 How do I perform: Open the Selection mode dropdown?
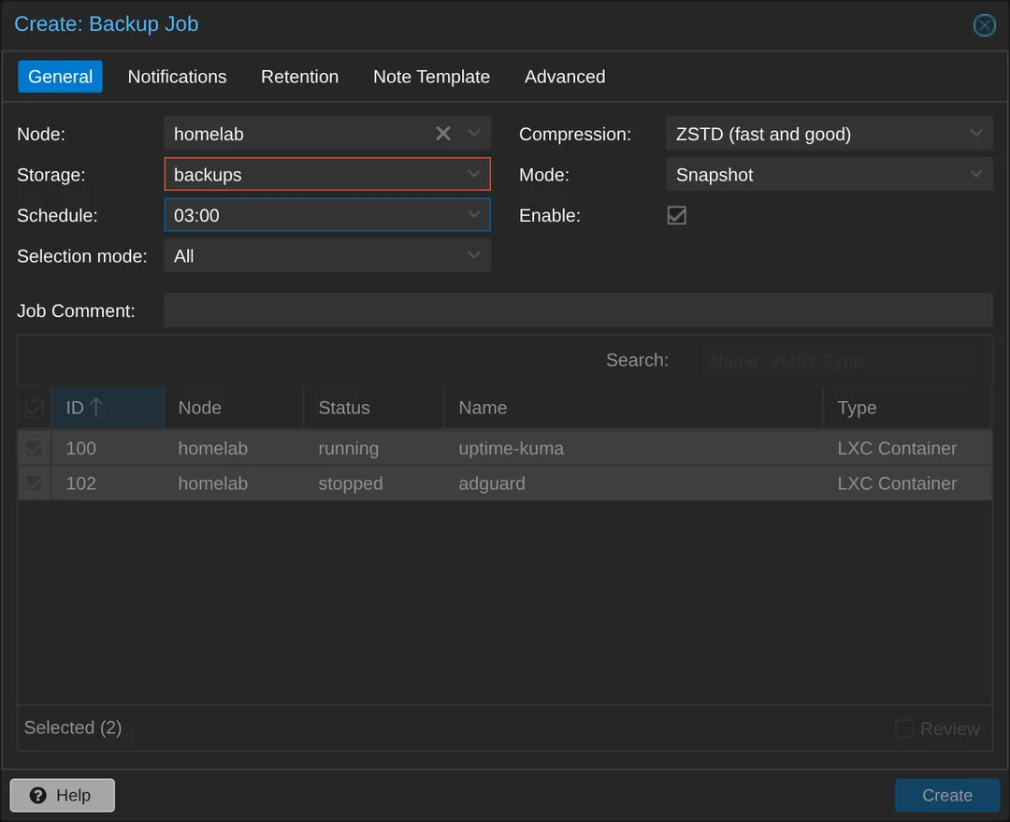tap(327, 255)
